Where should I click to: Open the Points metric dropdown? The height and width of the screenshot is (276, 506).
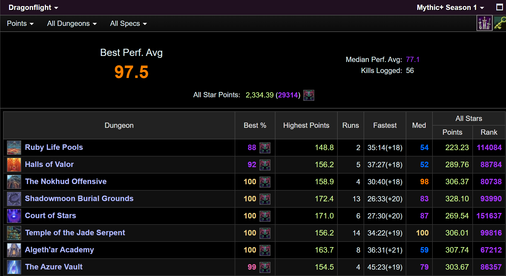tap(20, 23)
